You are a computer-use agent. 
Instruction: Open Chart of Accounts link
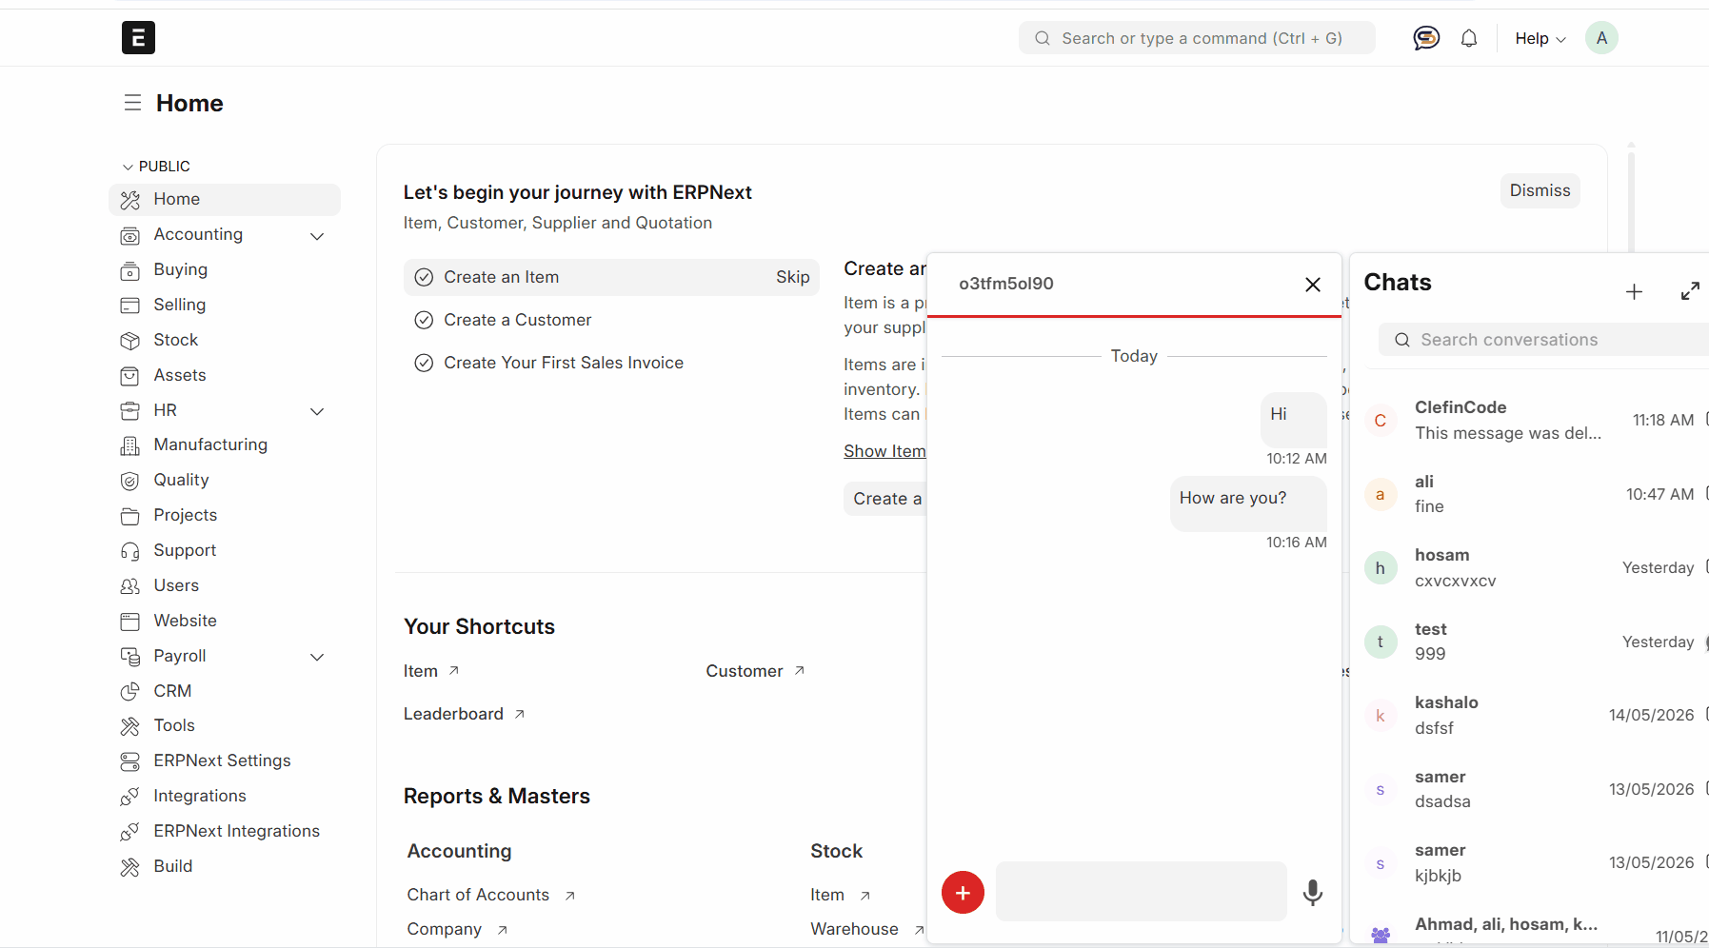pos(490,895)
